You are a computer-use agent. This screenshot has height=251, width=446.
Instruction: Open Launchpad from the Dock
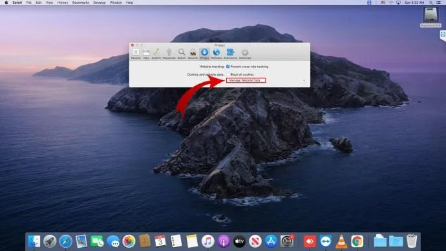(x=50, y=241)
